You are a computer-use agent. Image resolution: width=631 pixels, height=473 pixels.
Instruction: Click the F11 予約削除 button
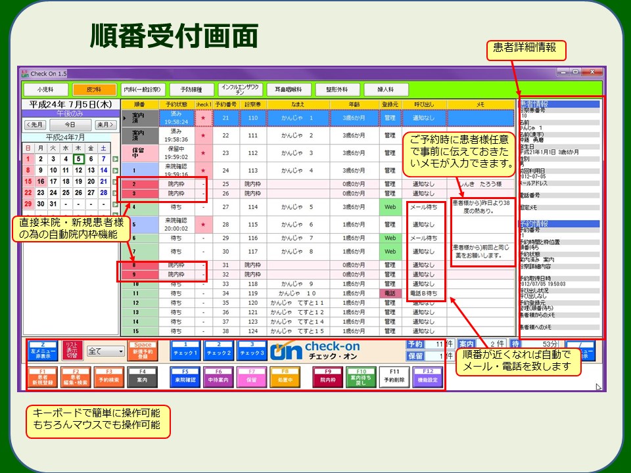392,377
